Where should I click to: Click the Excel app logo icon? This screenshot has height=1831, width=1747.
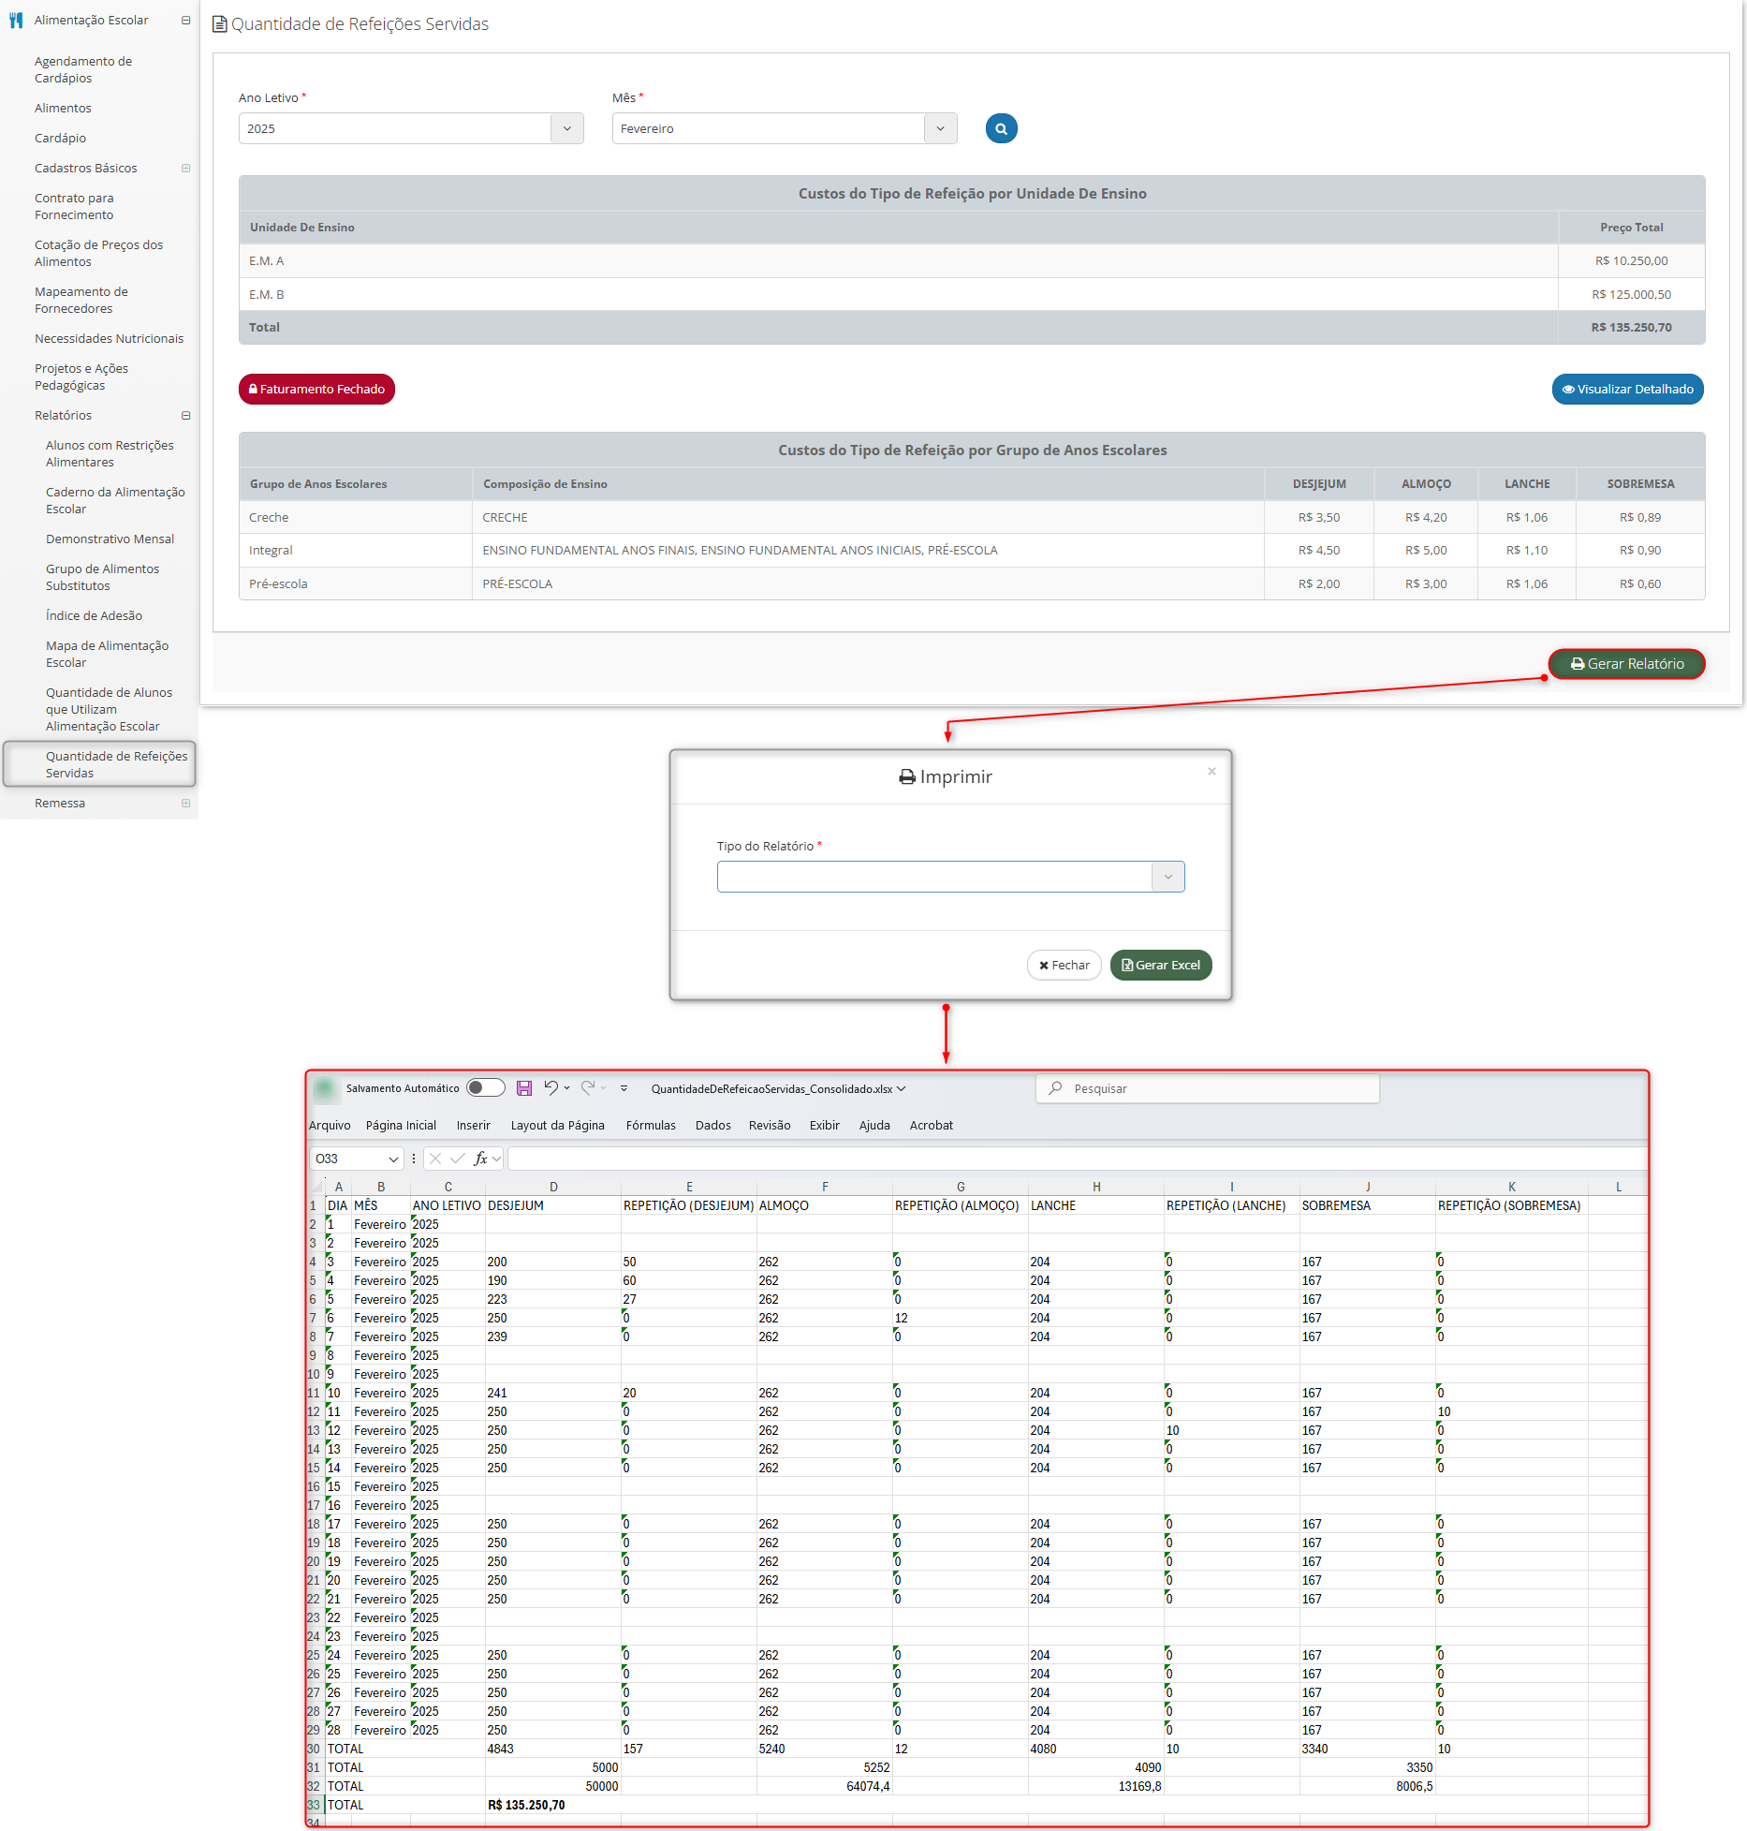325,1088
